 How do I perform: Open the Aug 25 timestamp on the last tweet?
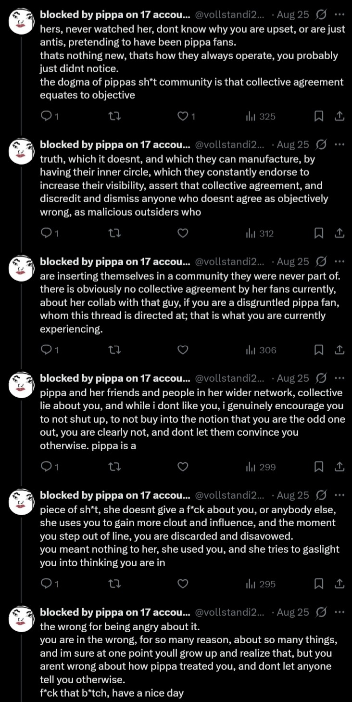(293, 612)
